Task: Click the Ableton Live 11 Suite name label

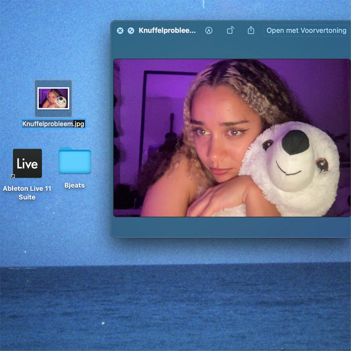Action: (x=27, y=193)
